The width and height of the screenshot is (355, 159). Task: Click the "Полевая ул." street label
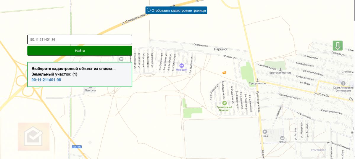tap(338, 54)
